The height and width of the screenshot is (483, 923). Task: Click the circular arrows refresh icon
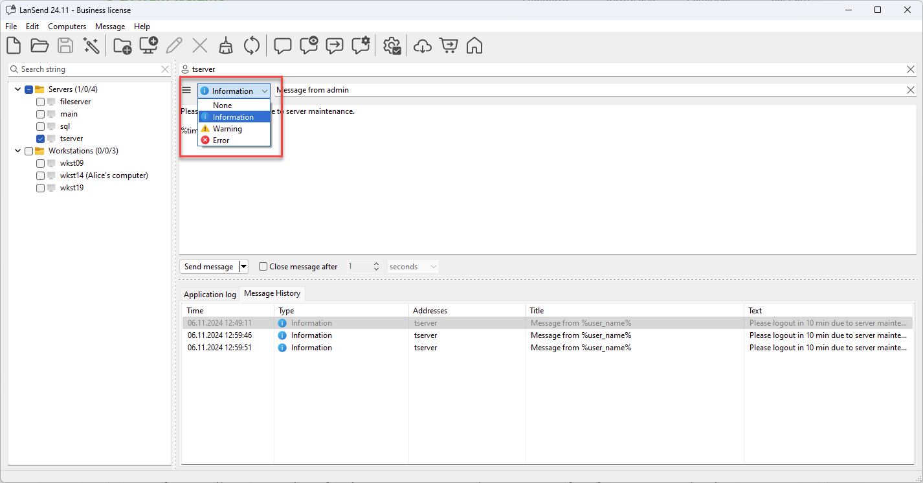click(x=251, y=46)
